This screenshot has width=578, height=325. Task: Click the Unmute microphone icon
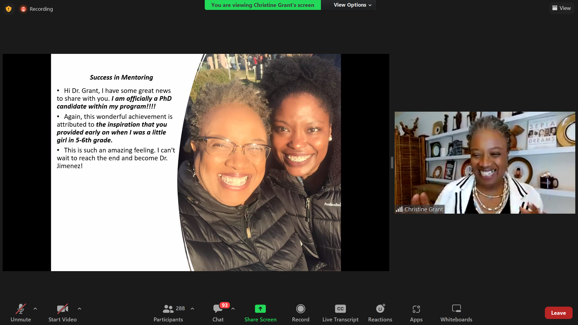coord(21,309)
